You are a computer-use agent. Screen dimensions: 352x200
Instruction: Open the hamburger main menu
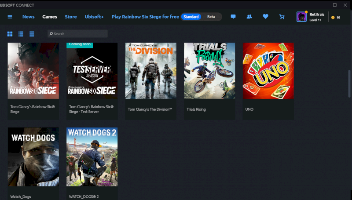10,17
